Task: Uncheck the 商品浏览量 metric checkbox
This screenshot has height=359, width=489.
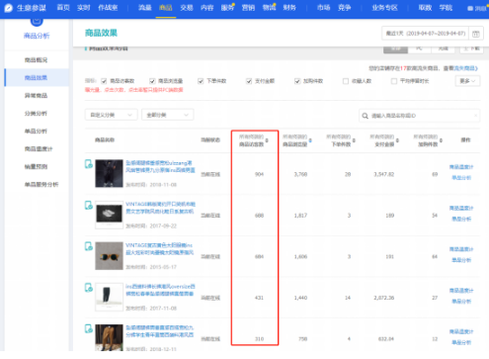Action: (152, 81)
